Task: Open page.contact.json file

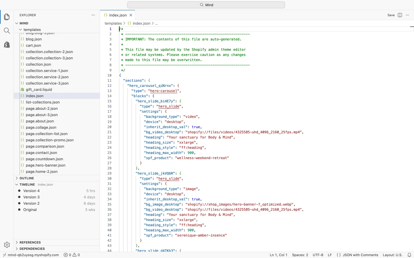Action: coord(57,153)
